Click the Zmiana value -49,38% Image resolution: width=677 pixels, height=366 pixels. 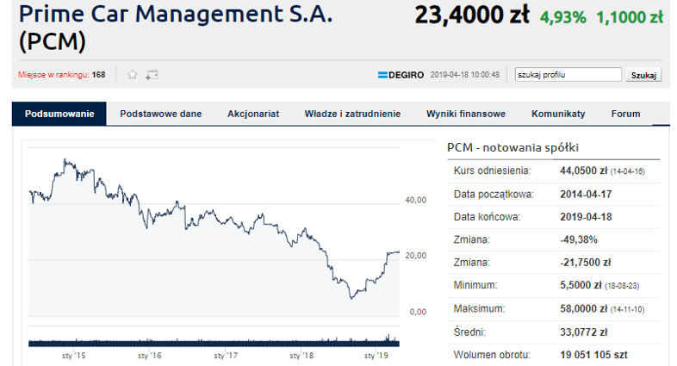point(579,240)
